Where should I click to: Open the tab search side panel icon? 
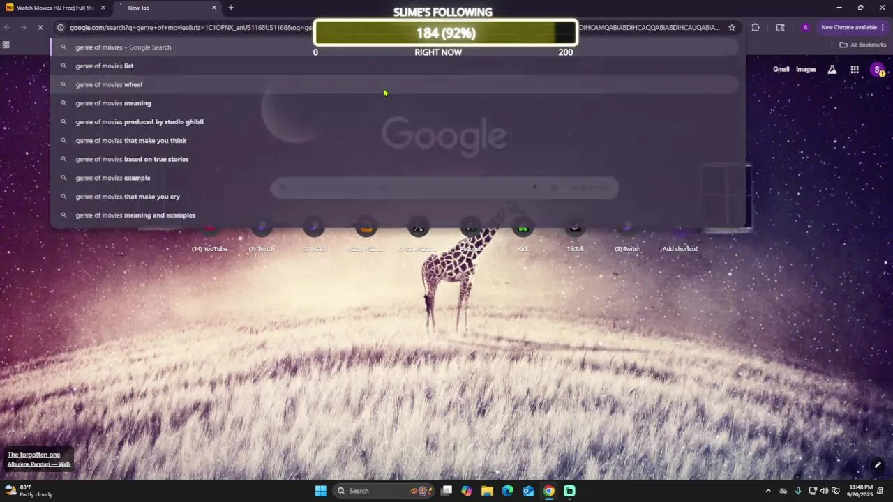pyautogui.click(x=780, y=28)
